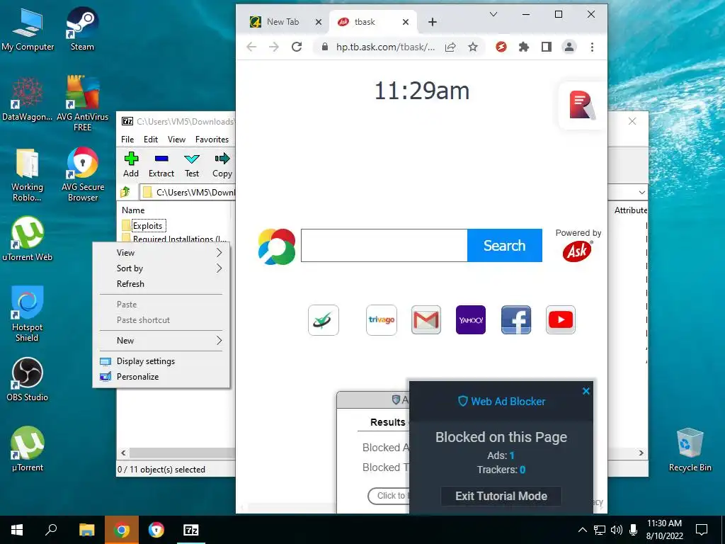Close the Web Ad Blocker popup
The image size is (725, 544).
[586, 391]
